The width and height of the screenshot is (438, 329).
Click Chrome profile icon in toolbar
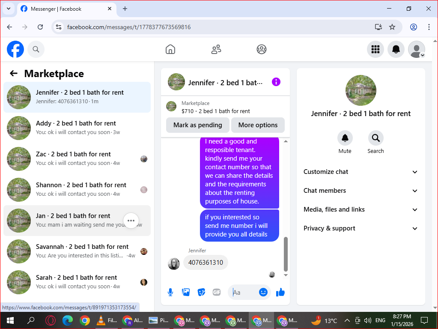click(x=414, y=27)
